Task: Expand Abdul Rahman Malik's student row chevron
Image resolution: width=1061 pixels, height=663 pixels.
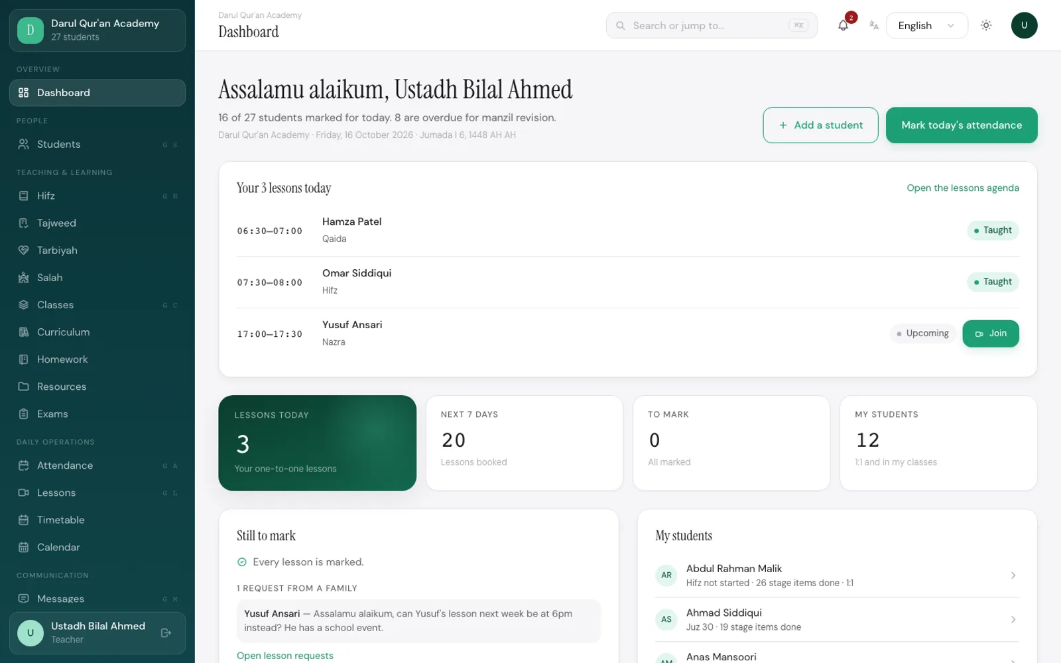Action: [x=1013, y=575]
